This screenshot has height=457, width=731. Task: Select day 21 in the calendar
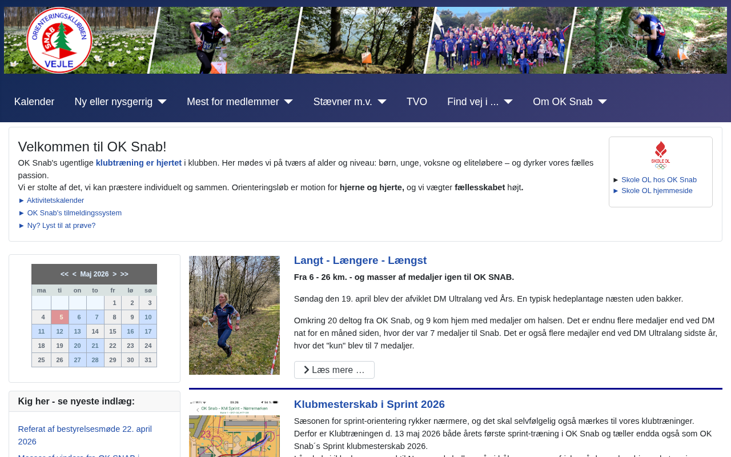95,346
